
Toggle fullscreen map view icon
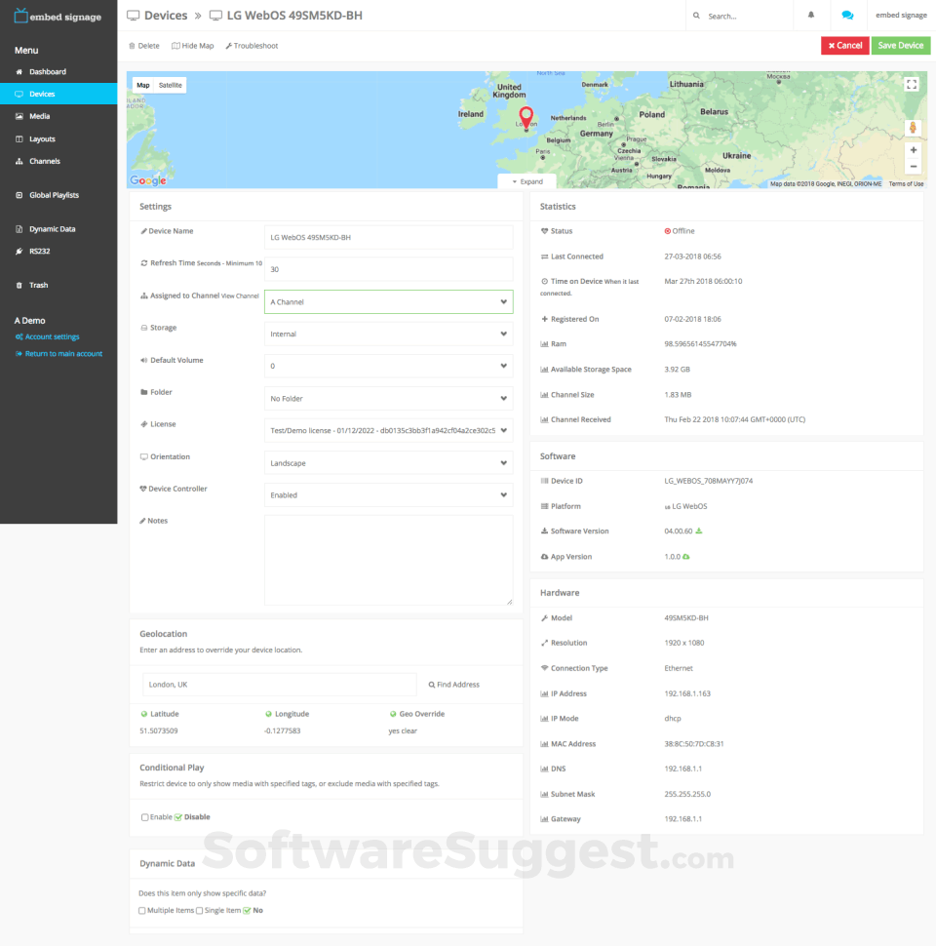pyautogui.click(x=912, y=85)
